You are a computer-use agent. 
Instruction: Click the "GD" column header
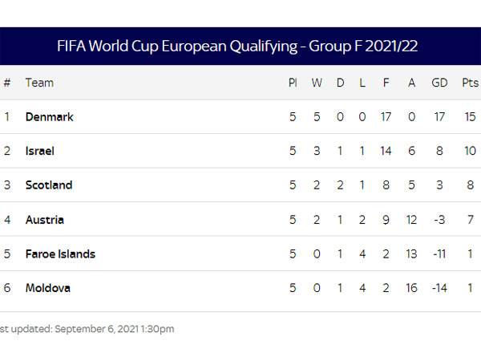tap(441, 83)
